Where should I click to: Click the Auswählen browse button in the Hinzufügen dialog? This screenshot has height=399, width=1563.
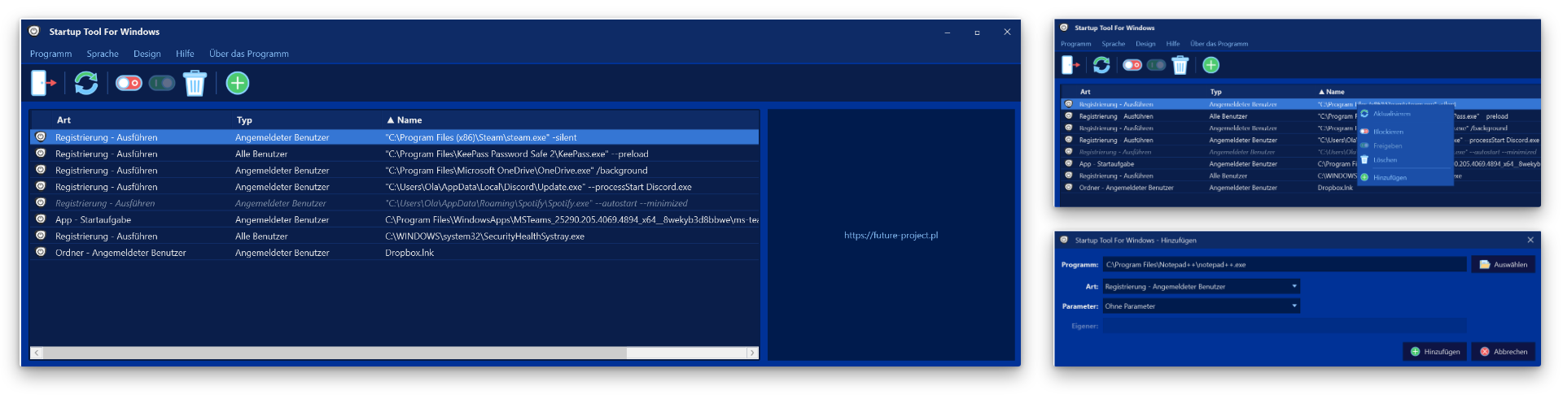tap(1503, 264)
